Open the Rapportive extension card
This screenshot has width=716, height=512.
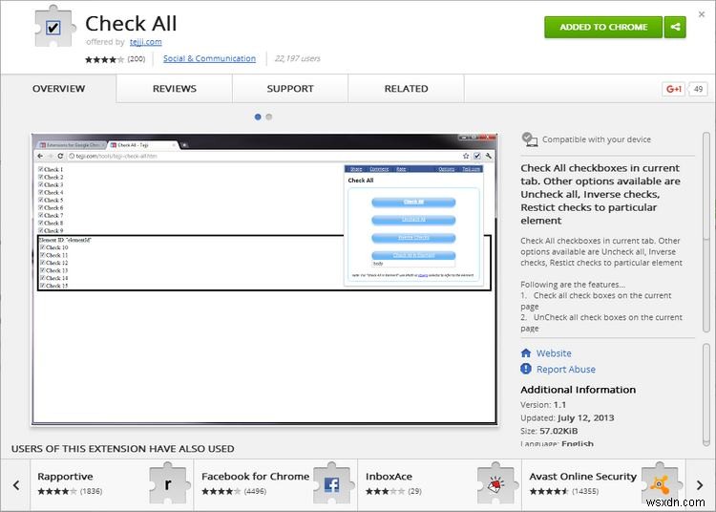pos(112,485)
